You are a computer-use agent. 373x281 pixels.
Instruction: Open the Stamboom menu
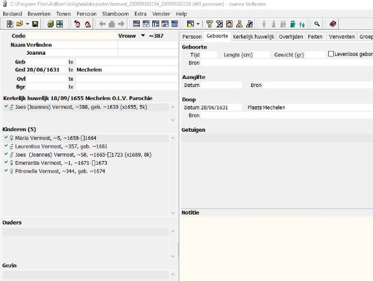(x=115, y=13)
